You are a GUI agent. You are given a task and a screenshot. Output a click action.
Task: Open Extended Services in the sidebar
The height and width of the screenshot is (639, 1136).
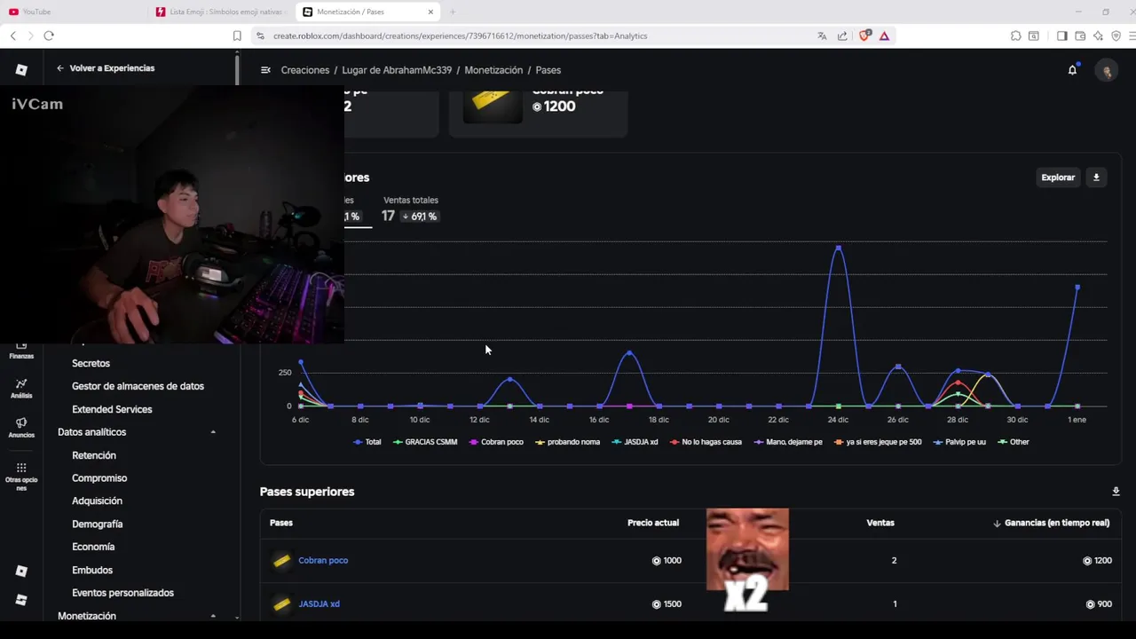tap(112, 409)
